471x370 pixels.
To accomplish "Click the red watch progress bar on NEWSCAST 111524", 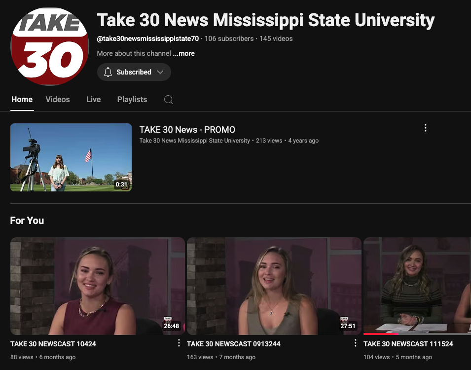I will point(381,334).
